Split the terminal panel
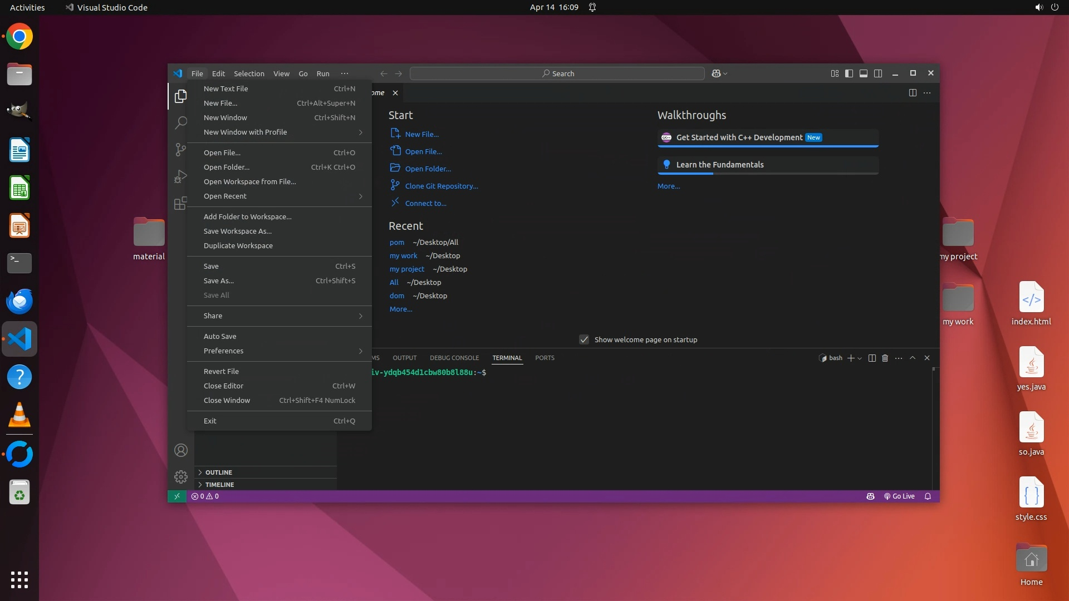This screenshot has width=1069, height=601. pos(872,358)
